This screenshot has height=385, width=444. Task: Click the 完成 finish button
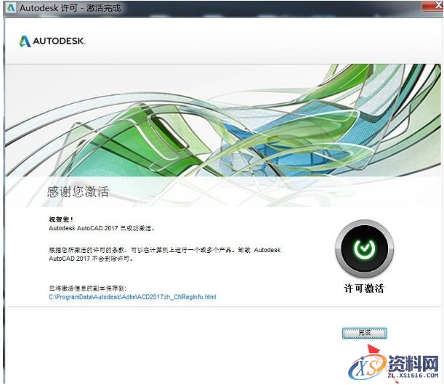point(365,333)
